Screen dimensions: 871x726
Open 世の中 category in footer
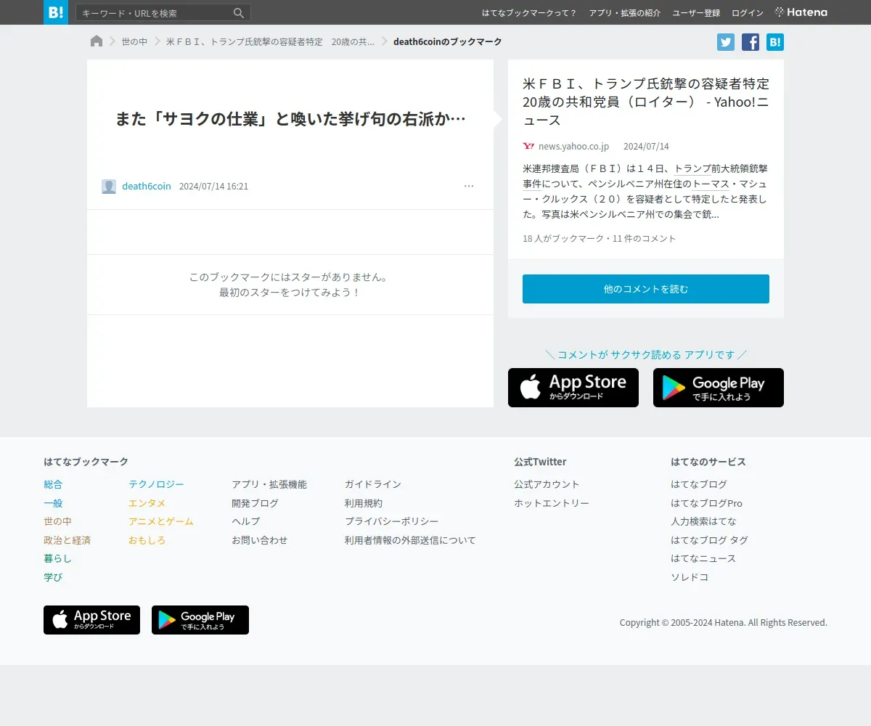[x=57, y=521]
